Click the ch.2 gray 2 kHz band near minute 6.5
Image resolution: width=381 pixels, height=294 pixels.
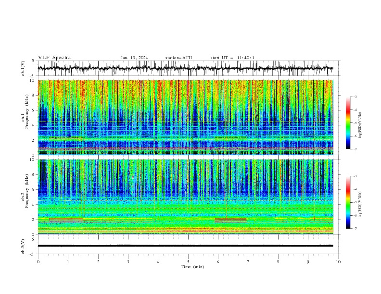click(x=230, y=220)
